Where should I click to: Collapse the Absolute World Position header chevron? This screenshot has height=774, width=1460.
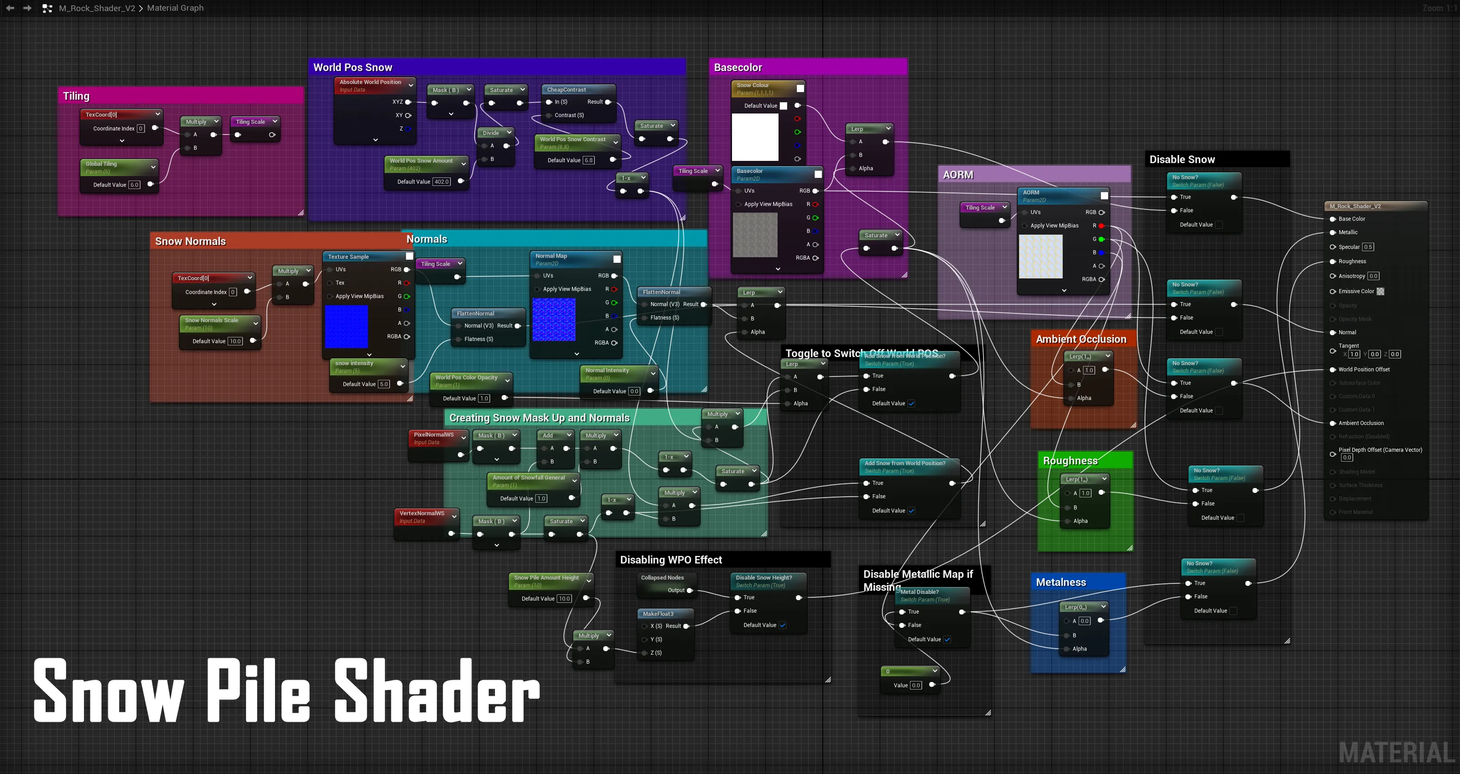[x=411, y=85]
